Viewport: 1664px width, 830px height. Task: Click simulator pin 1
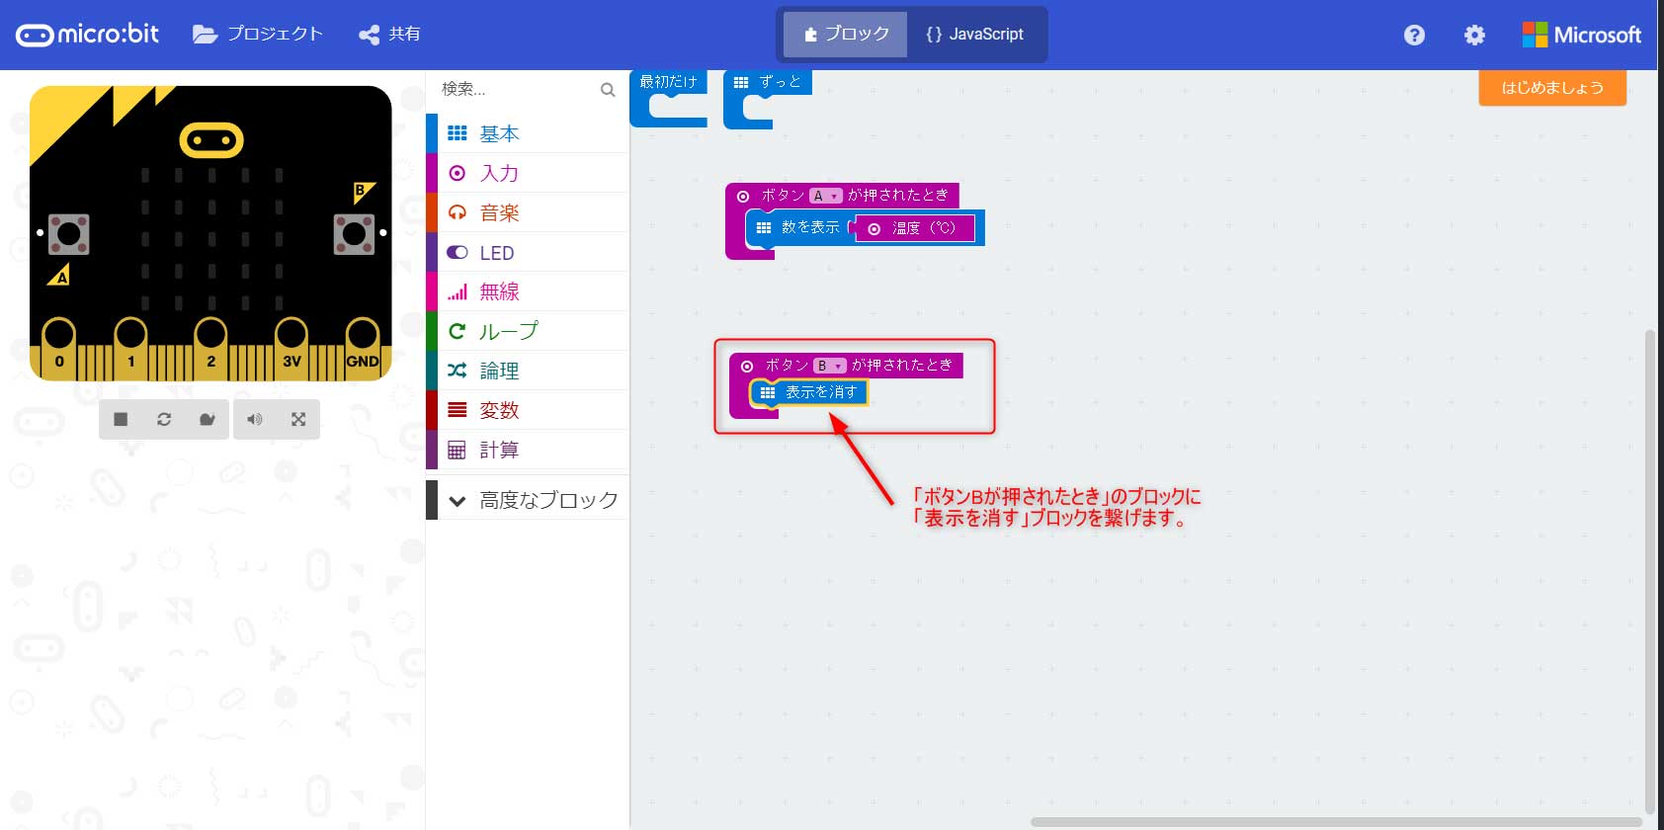coord(130,348)
